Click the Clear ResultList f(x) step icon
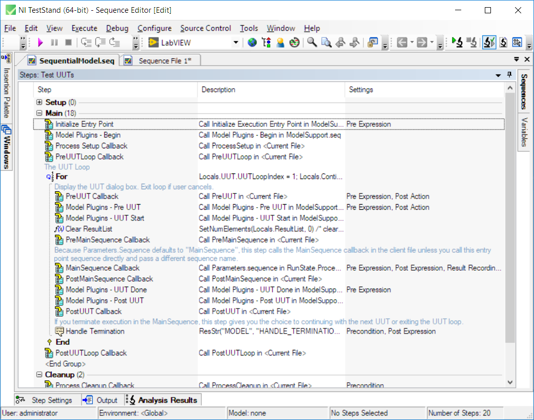This screenshot has width=534, height=420. click(x=59, y=229)
